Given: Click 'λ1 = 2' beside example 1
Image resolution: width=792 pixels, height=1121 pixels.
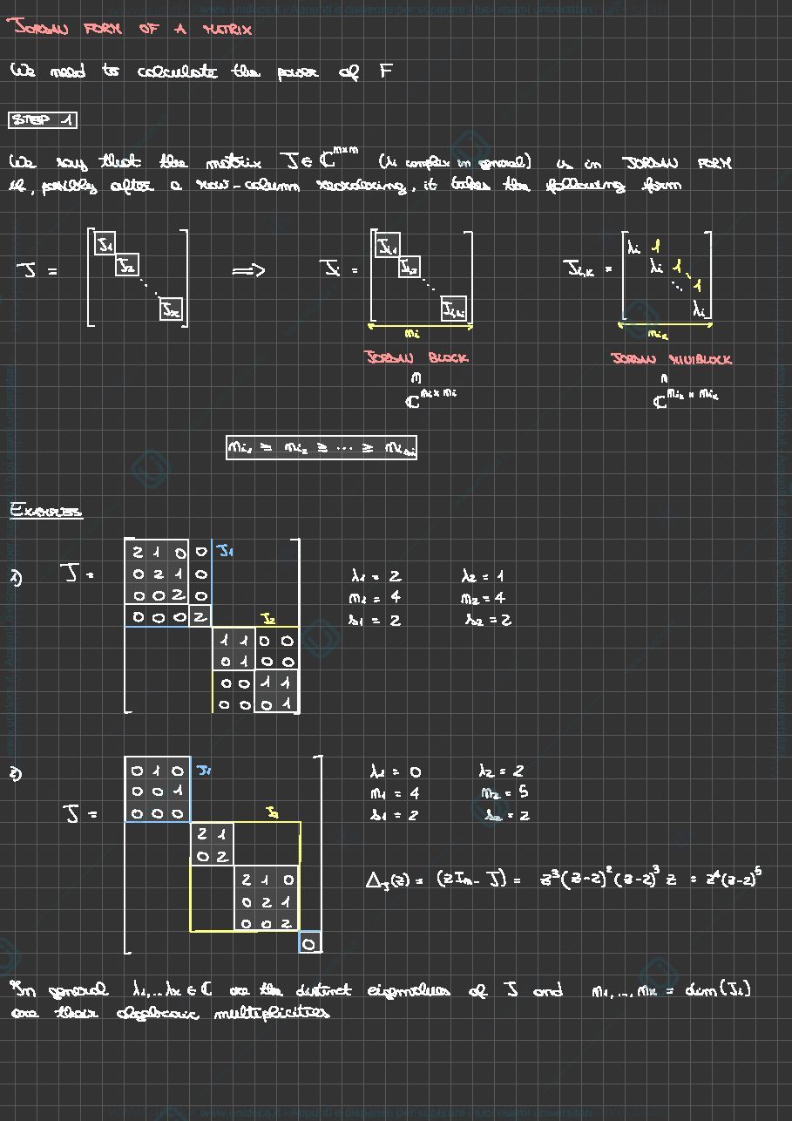Looking at the screenshot, I should click(x=376, y=576).
